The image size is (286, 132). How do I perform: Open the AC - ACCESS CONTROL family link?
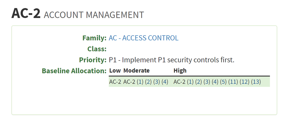point(143,38)
